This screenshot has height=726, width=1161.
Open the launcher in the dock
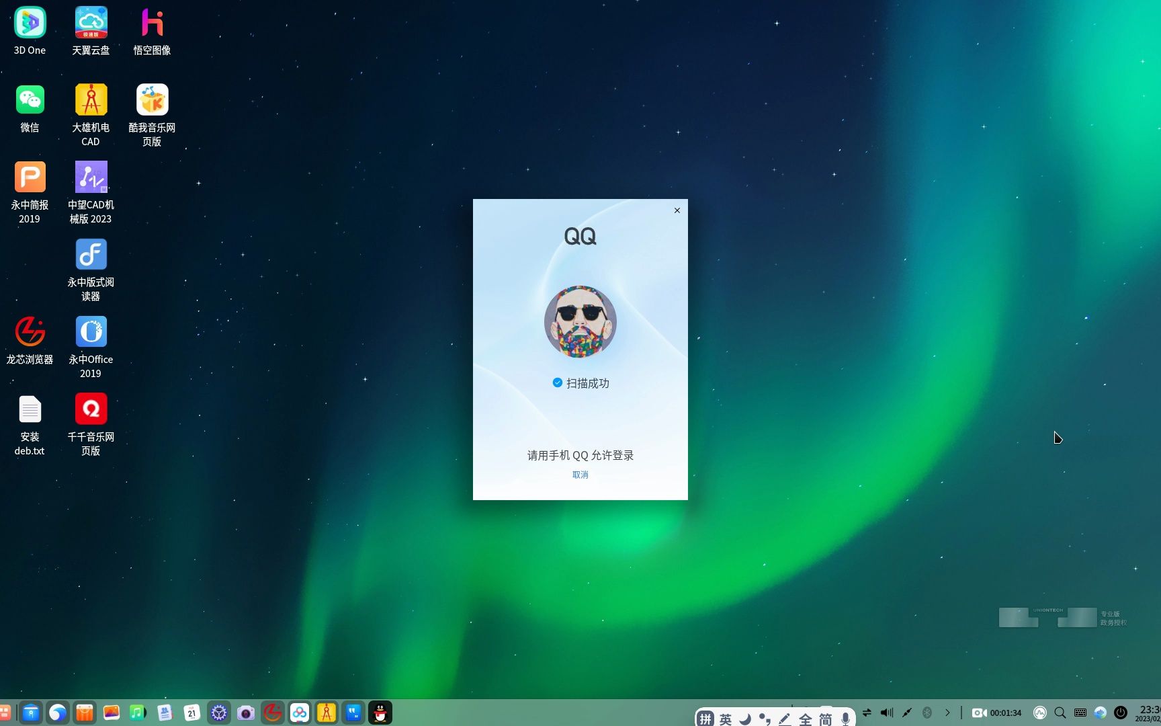tap(5, 713)
